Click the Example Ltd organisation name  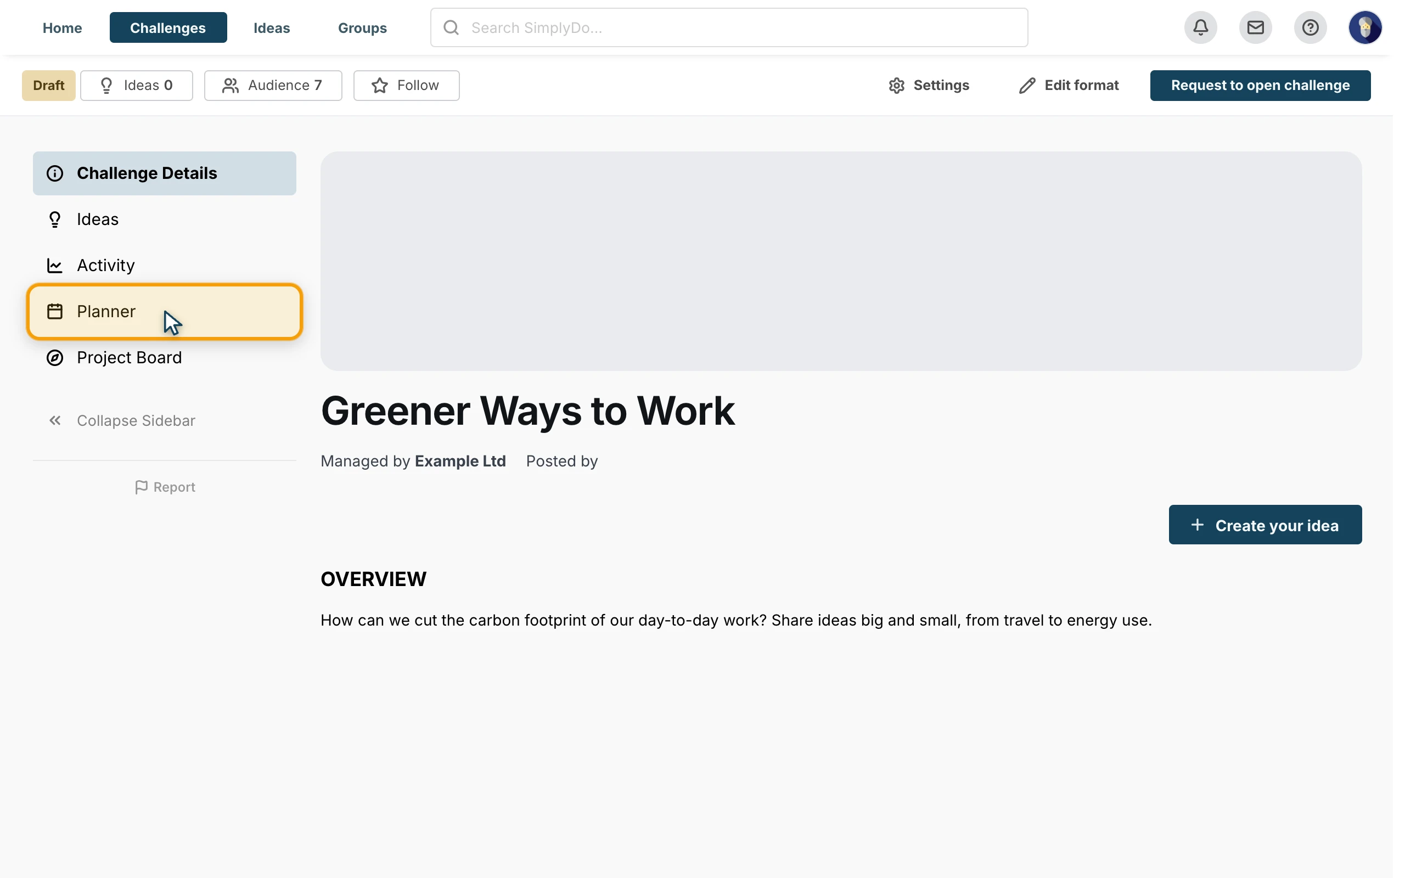click(x=460, y=461)
